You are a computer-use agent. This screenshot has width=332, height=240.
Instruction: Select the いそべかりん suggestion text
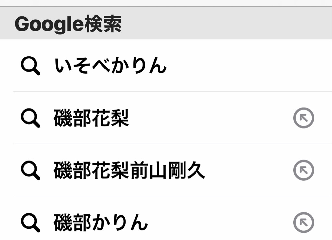coord(111,66)
